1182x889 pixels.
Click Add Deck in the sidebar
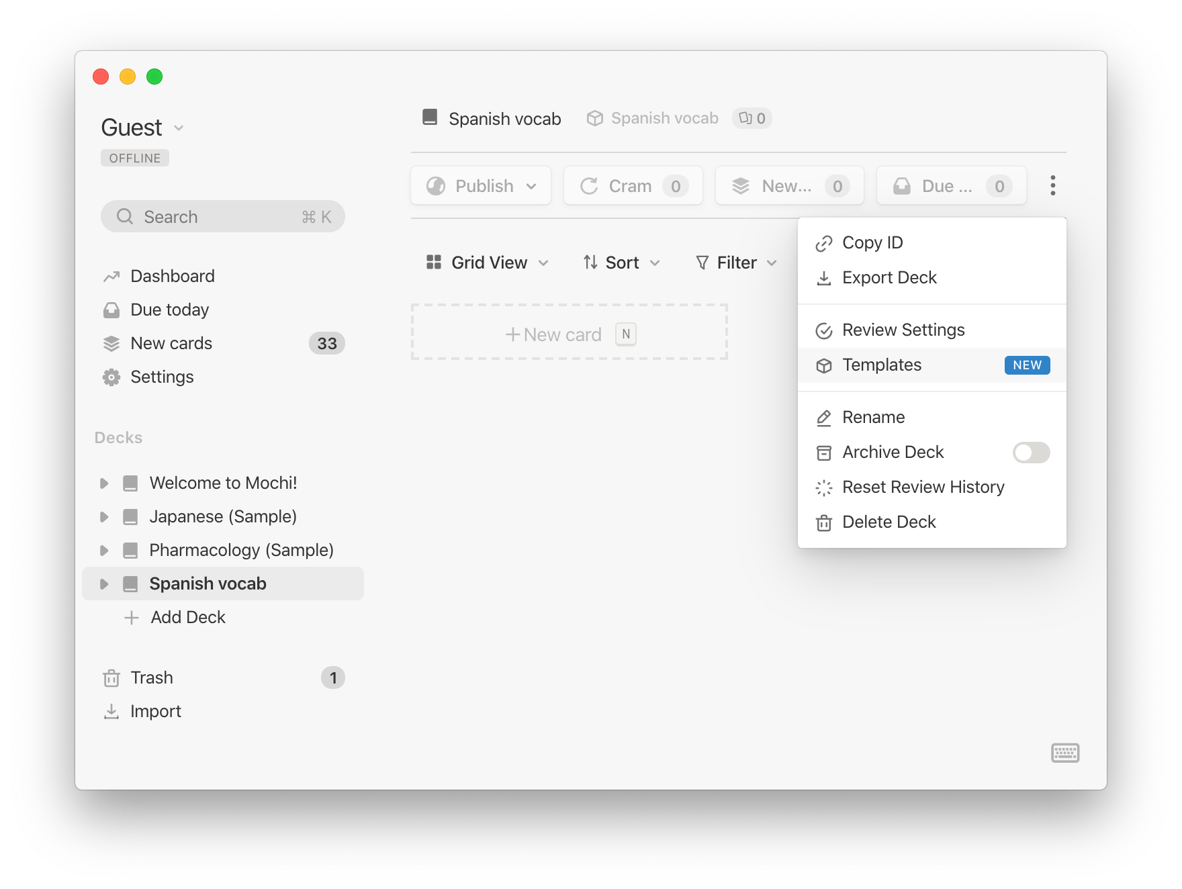tap(188, 617)
